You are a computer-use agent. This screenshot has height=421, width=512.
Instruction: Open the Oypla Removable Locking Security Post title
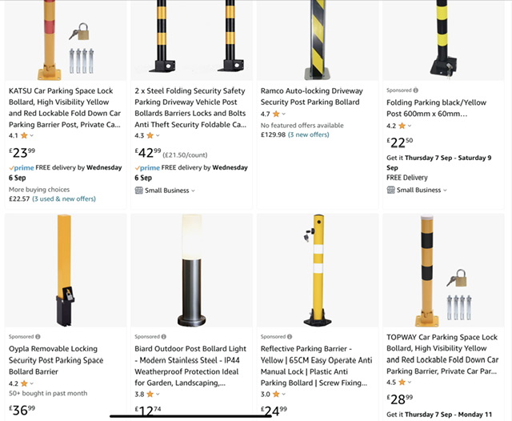coord(56,360)
